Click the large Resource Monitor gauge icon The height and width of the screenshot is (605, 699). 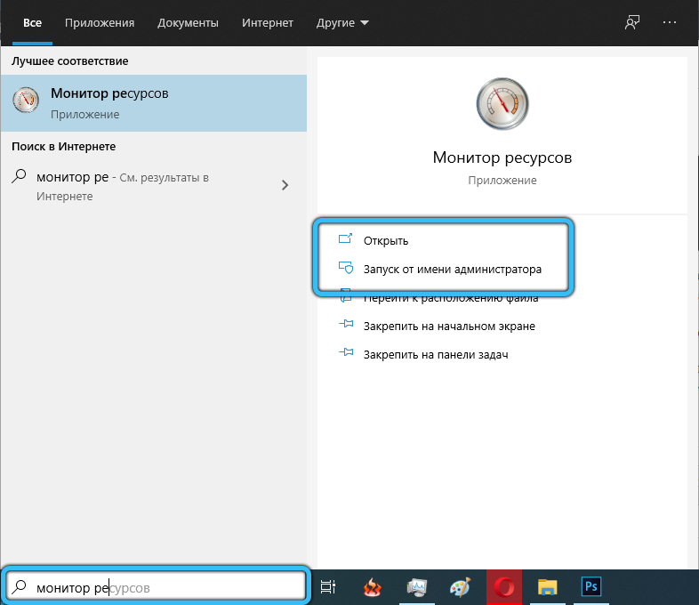[x=502, y=103]
